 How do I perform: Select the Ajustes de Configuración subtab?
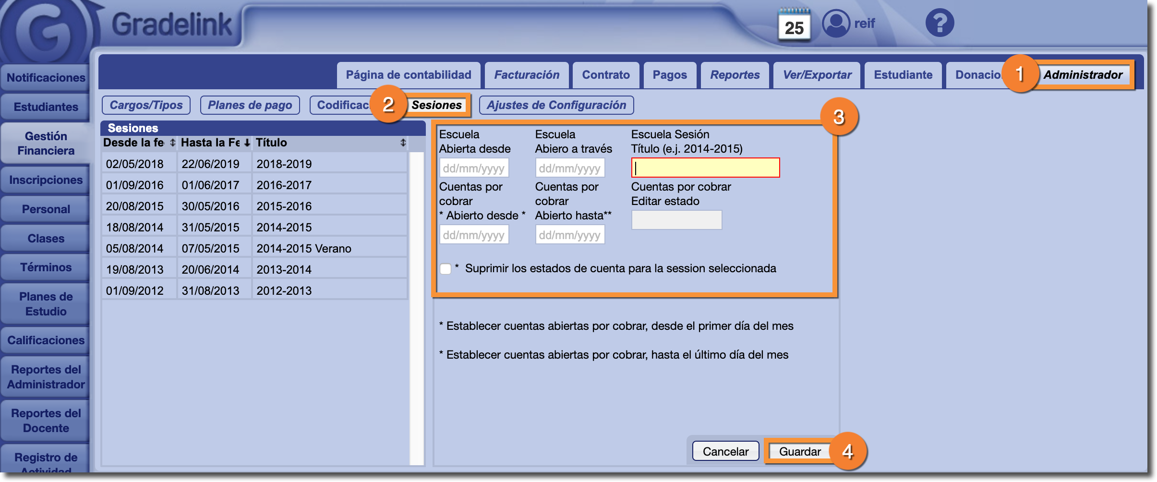pos(556,105)
